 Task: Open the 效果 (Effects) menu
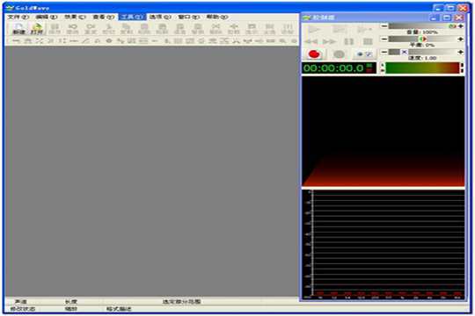(75, 17)
